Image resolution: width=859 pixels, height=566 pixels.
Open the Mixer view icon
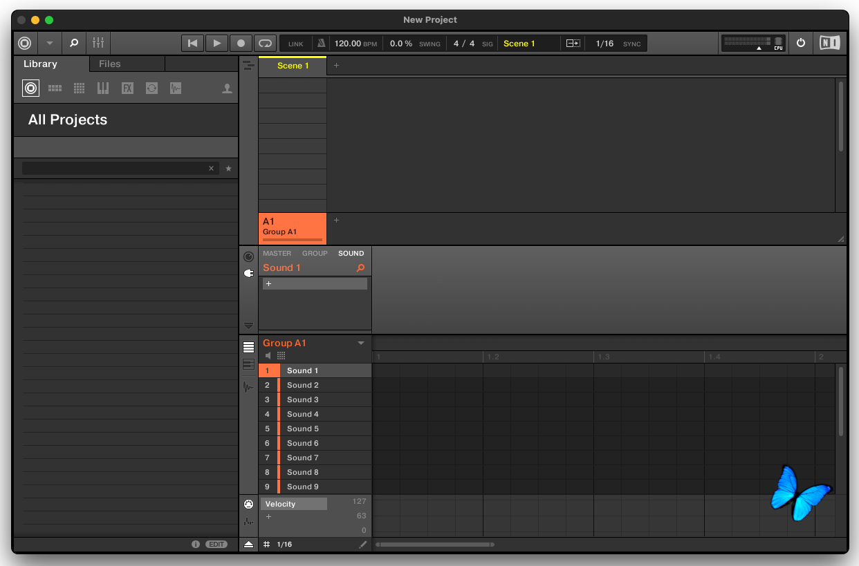[98, 43]
